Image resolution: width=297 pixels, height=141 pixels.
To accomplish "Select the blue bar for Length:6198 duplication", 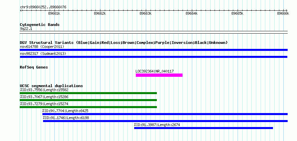I will point(166,121).
